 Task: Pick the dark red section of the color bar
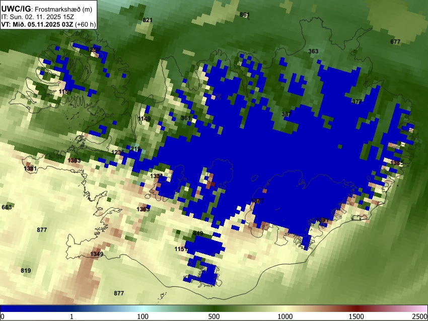tap(356, 309)
